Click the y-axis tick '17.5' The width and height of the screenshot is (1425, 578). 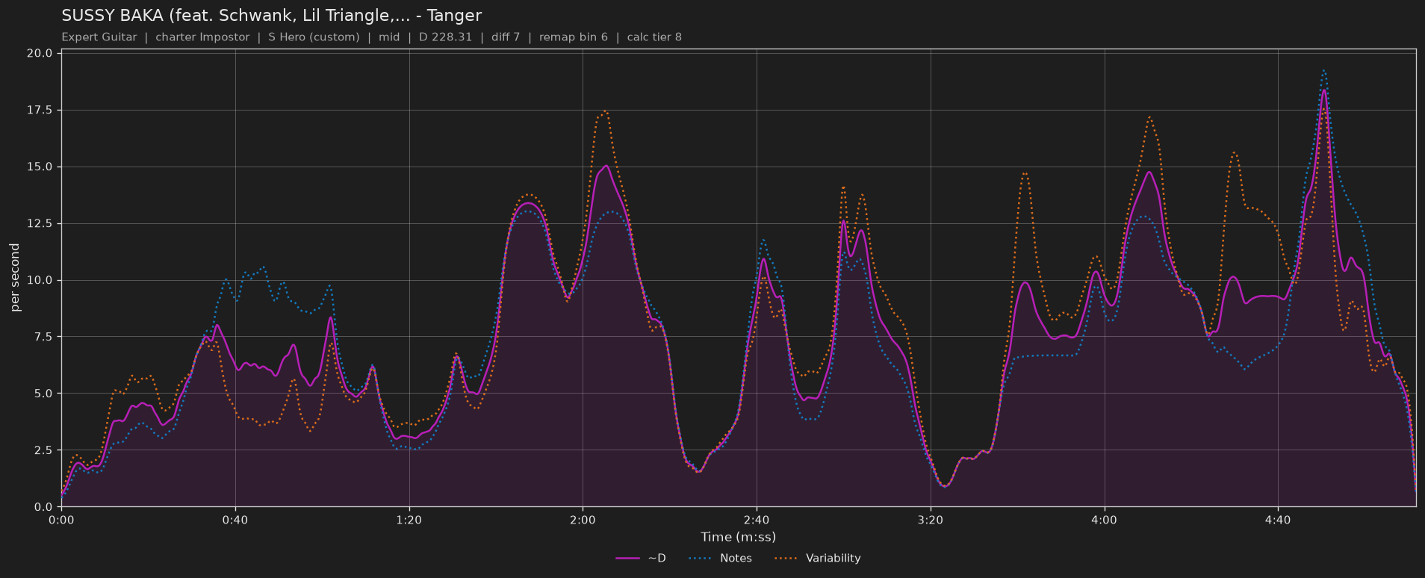(x=40, y=111)
